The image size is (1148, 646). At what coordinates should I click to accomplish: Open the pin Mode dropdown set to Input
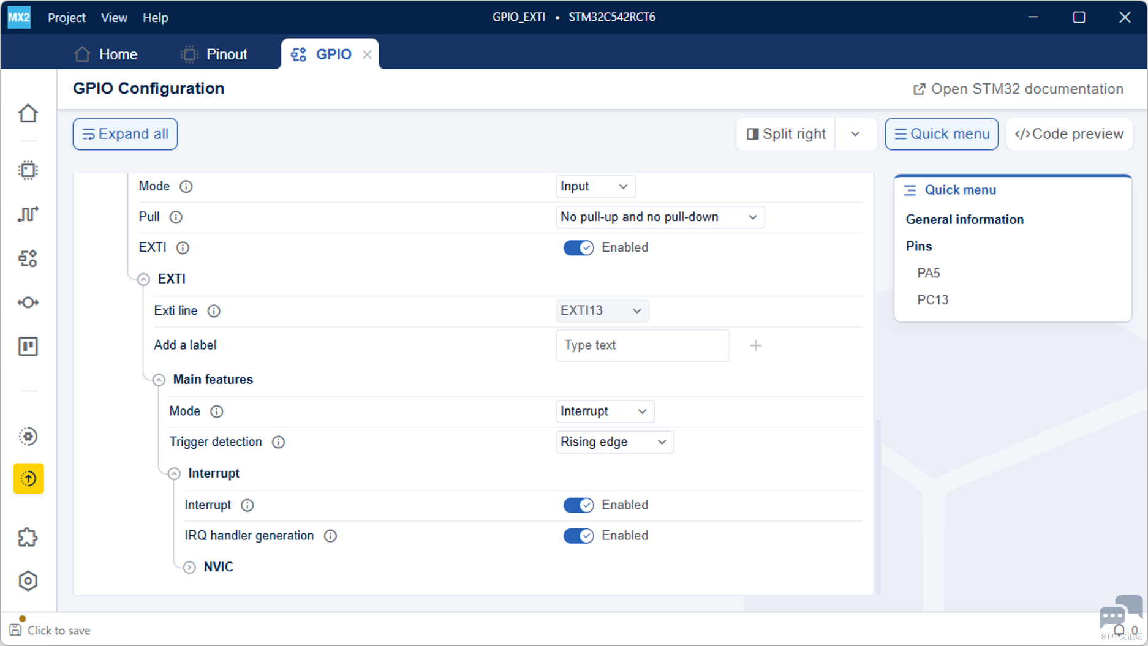pos(595,187)
